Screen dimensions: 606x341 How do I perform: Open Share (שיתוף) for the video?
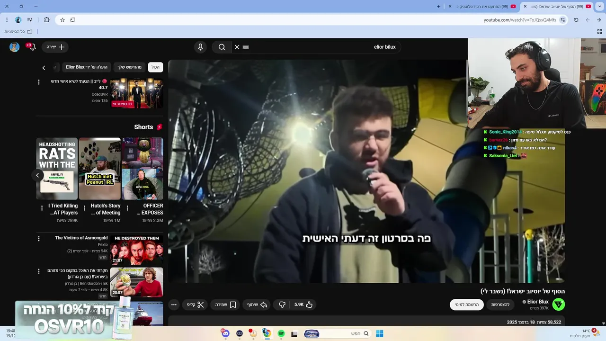[x=258, y=305]
